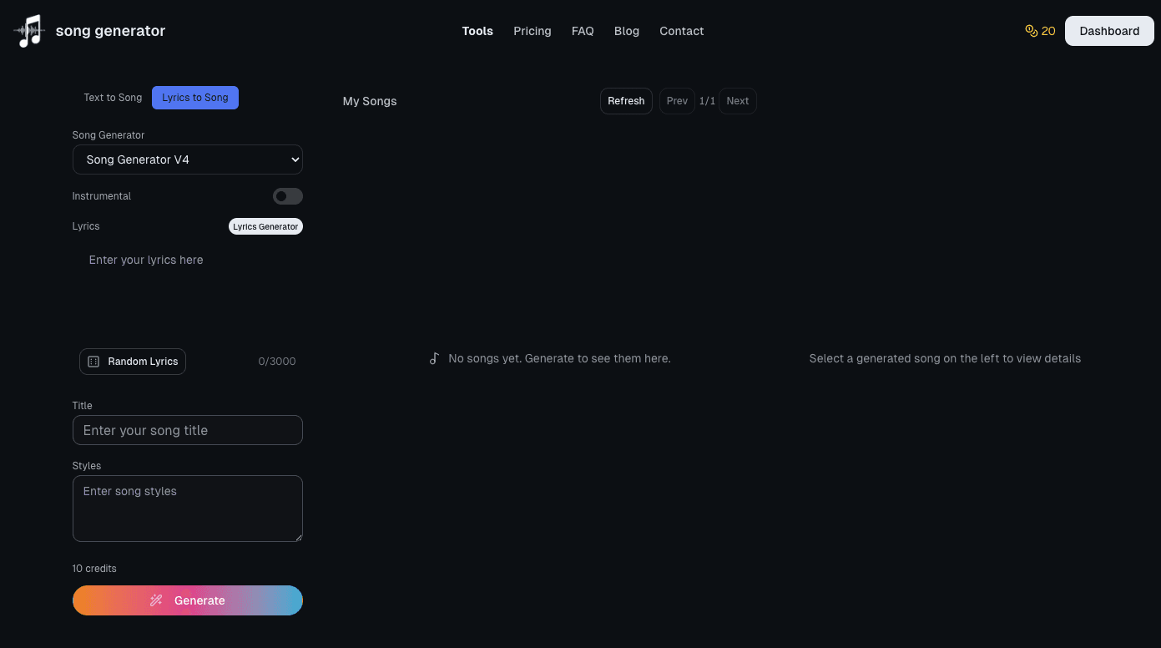
Task: Refresh the My Songs list
Action: point(626,101)
